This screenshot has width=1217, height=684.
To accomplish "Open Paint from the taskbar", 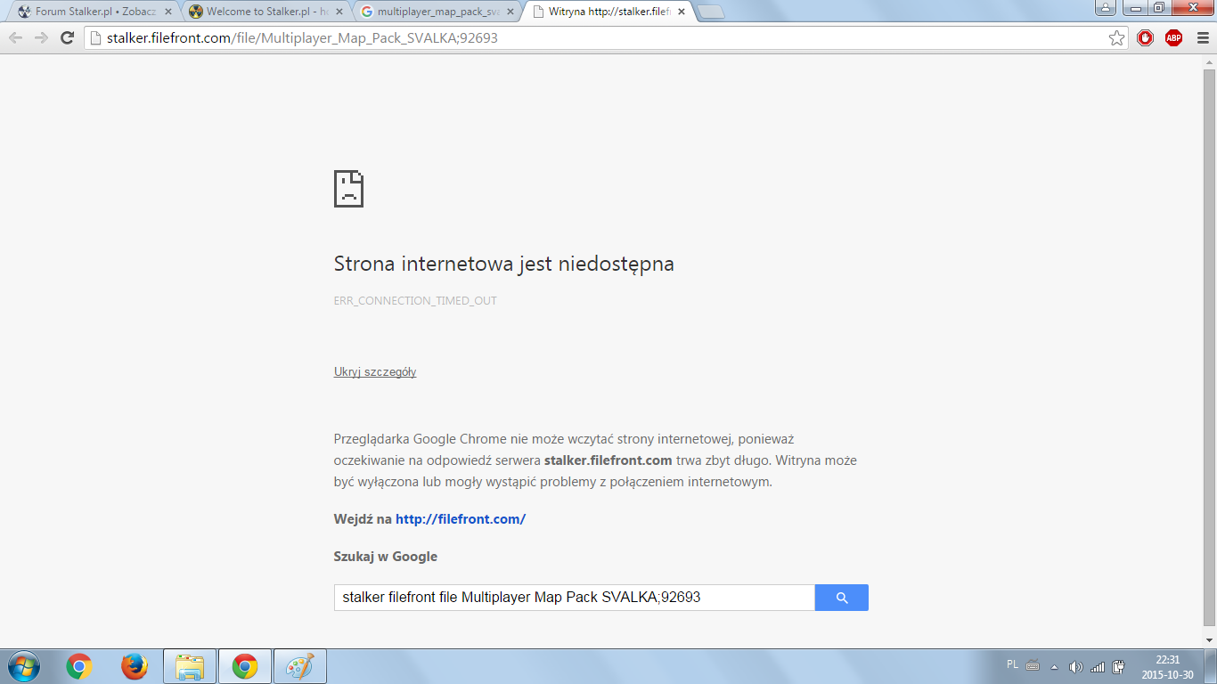I will coord(300,666).
